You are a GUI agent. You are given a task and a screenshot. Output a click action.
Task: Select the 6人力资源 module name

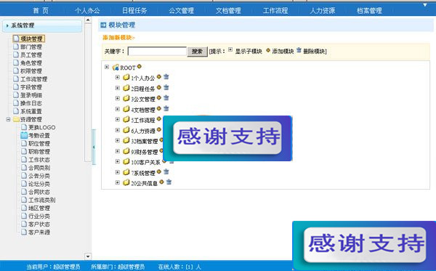click(x=143, y=131)
